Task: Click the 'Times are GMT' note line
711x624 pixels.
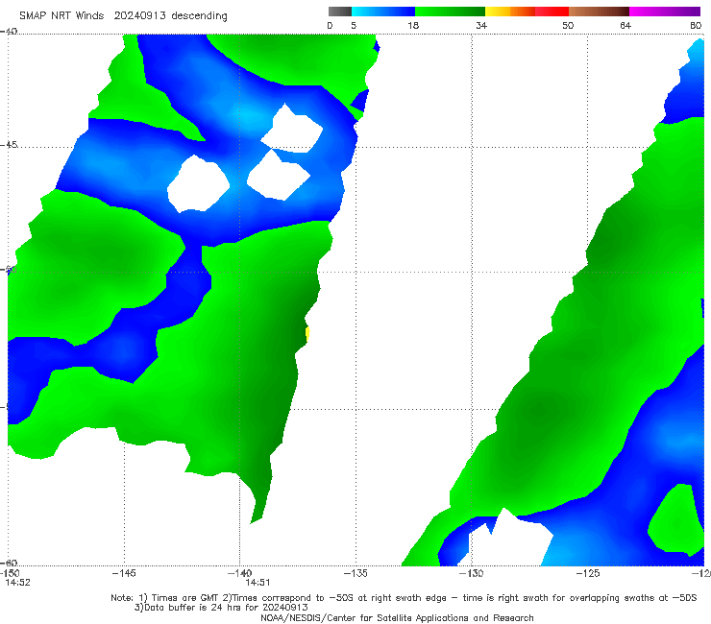Action: (404, 598)
